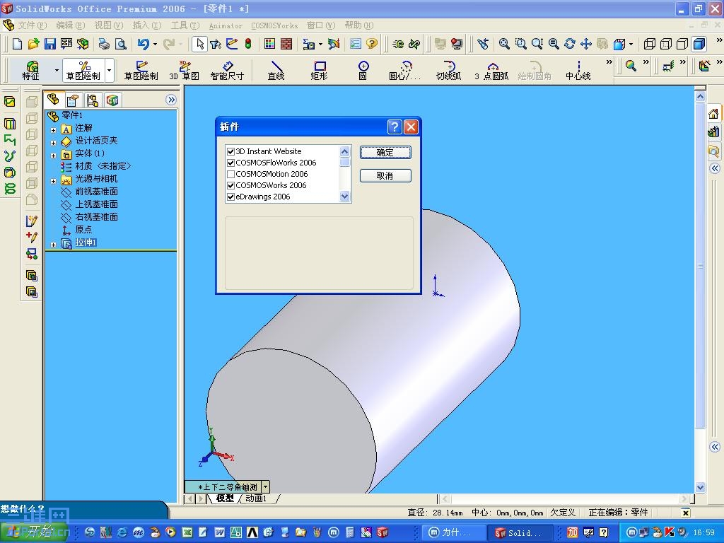724x543 pixels.
Task: Collapse the feature tree panel with chevron
Action: click(171, 100)
